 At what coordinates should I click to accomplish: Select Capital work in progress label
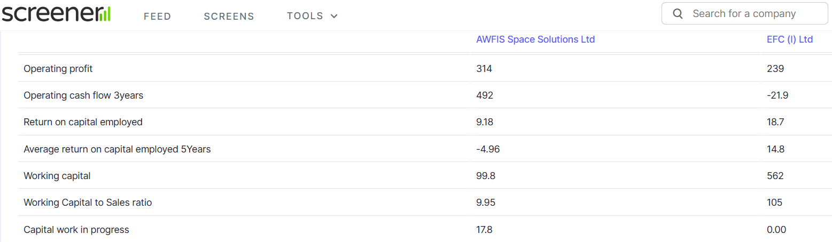tap(76, 230)
